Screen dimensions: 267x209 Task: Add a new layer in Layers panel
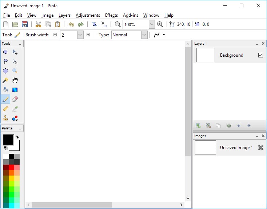coord(198,126)
